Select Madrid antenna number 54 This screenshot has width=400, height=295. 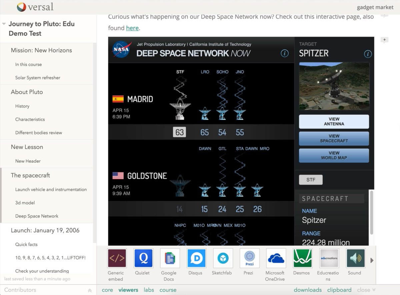(x=222, y=132)
